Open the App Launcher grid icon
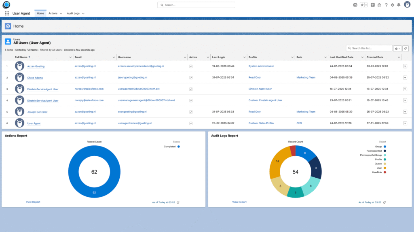This screenshot has height=232, width=414. tap(7, 13)
